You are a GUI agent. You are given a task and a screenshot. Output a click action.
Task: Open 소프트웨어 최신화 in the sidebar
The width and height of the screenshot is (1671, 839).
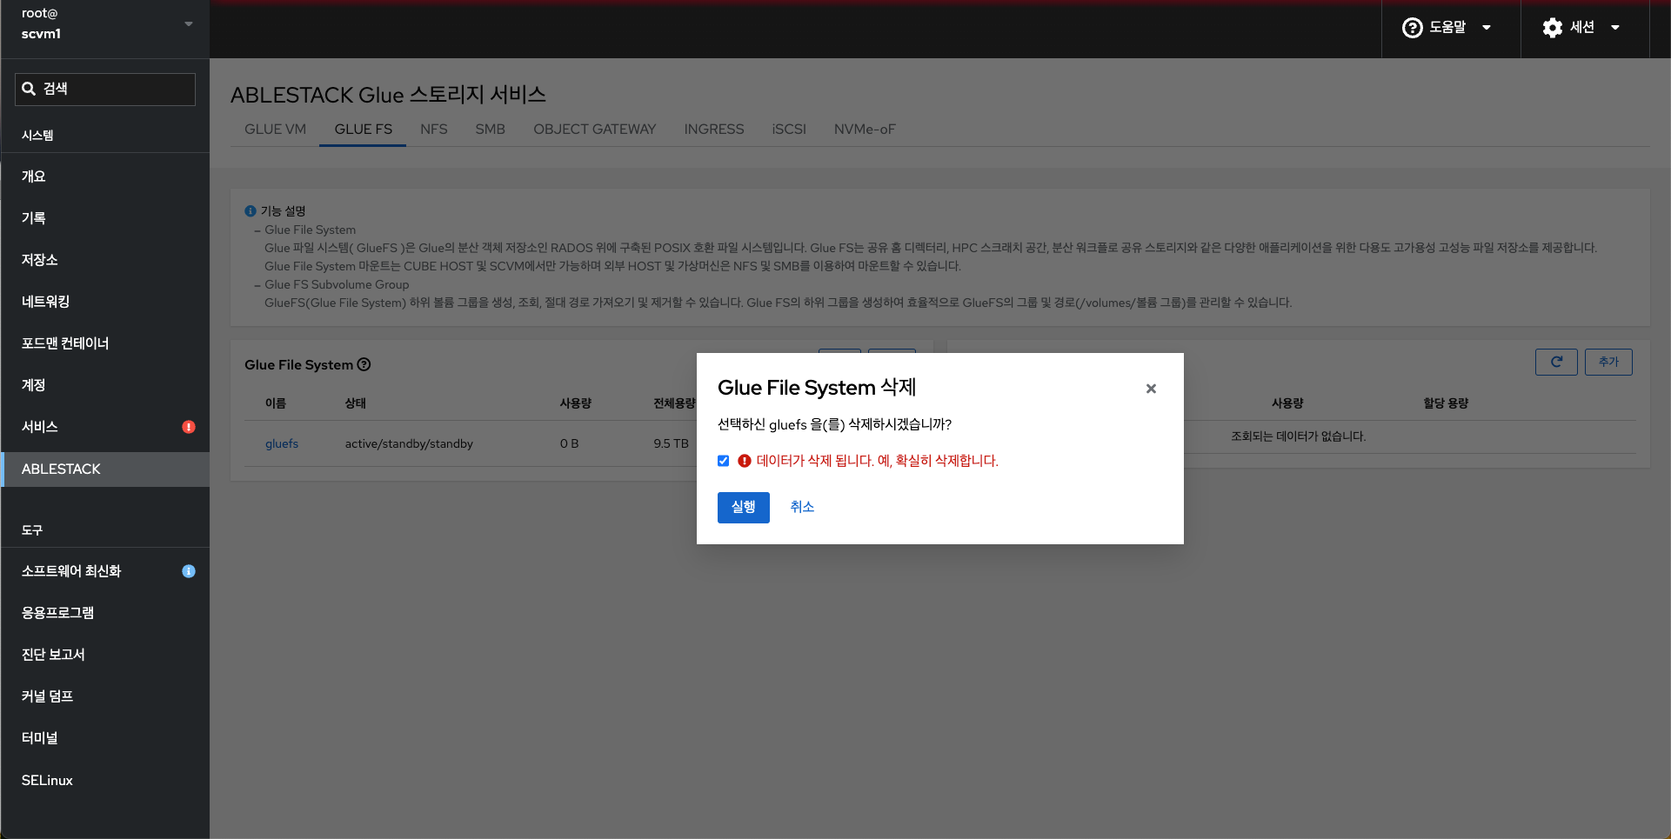tap(105, 571)
